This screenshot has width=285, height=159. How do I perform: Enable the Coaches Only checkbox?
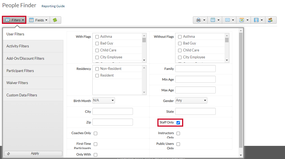[95, 133]
